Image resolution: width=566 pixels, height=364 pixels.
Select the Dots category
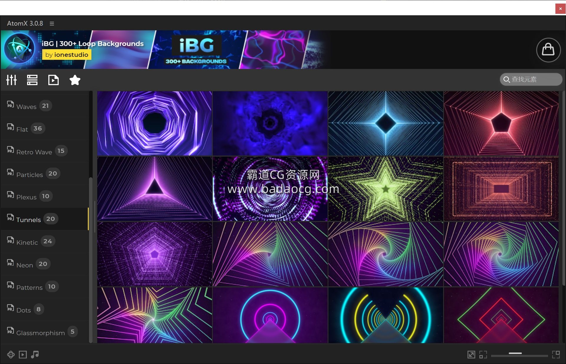tap(45, 309)
